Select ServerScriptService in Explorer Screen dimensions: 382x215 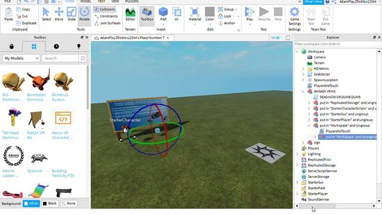pos(322,171)
